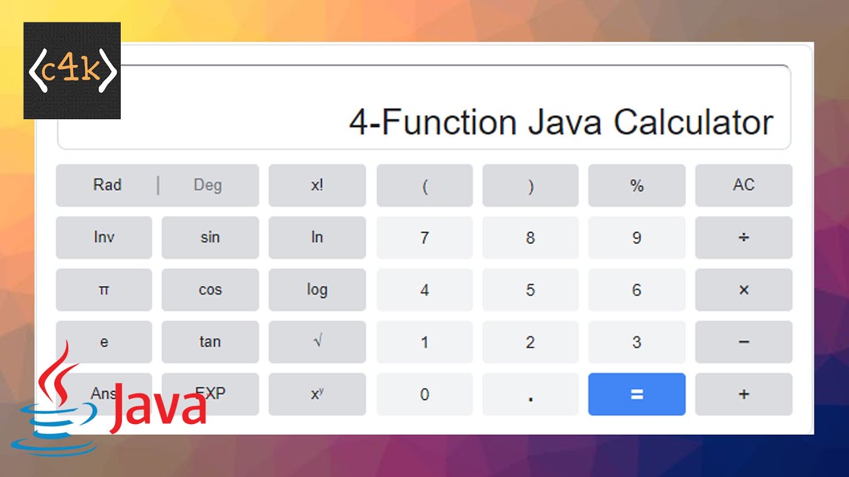Select the sin function key

click(x=210, y=237)
